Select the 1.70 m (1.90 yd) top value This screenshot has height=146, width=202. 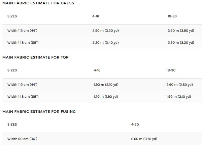coord(106,97)
